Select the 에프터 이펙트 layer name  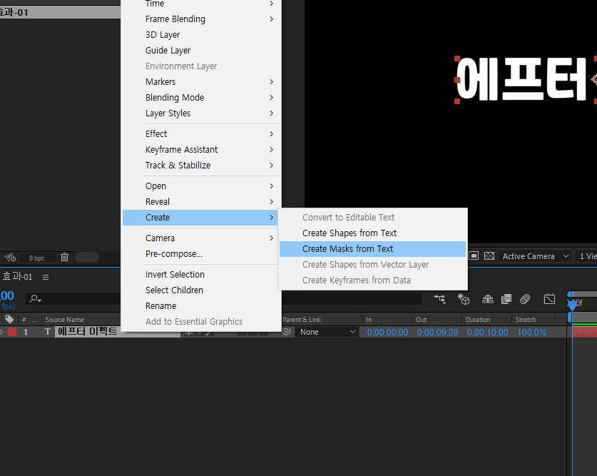click(x=87, y=332)
